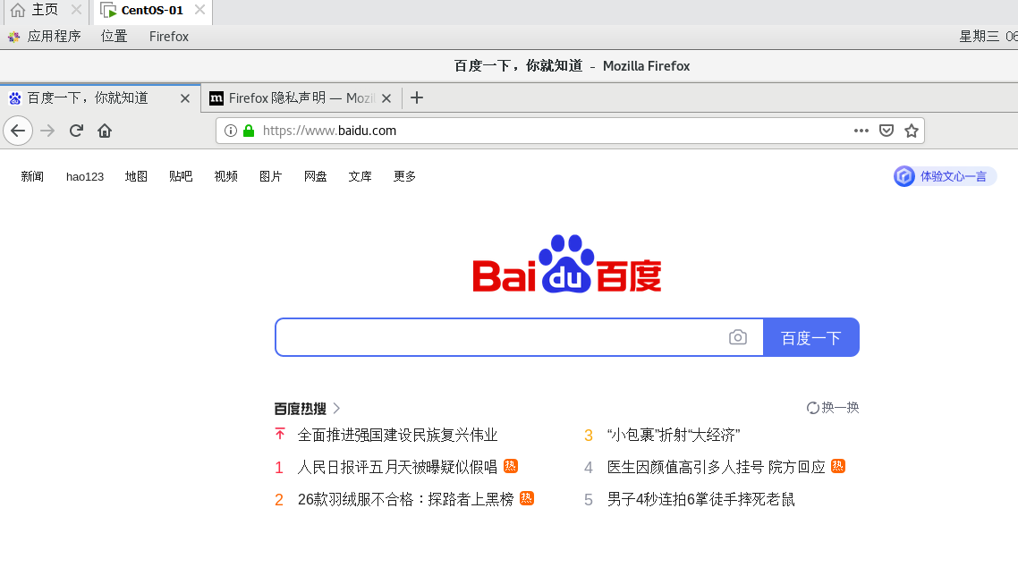Click the pinned top arrow icon
This screenshot has height=576, width=1018.
tap(280, 434)
